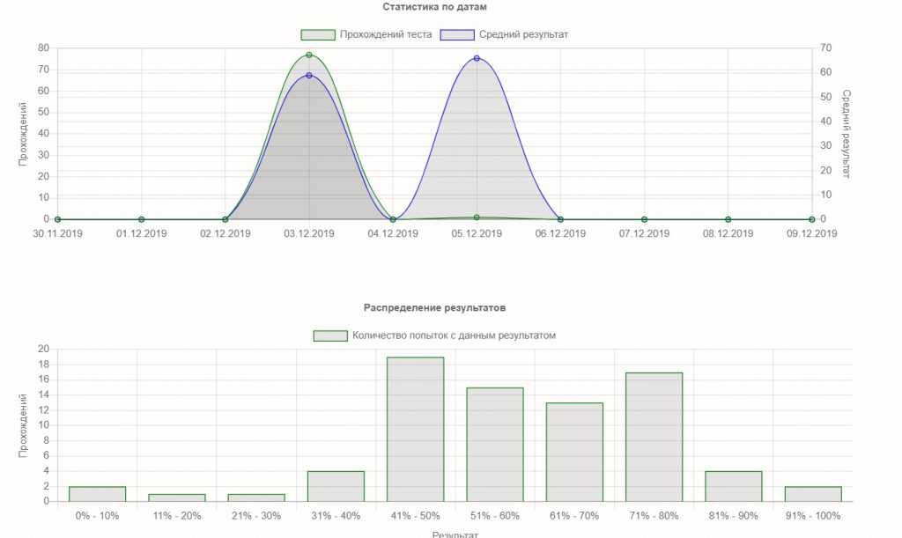Click the 41% - 50% result bar

coord(415,430)
